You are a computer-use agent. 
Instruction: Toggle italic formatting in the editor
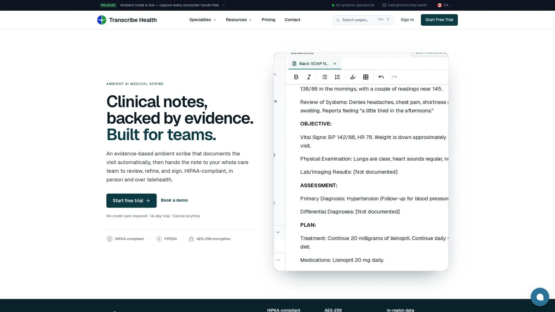tap(309, 77)
